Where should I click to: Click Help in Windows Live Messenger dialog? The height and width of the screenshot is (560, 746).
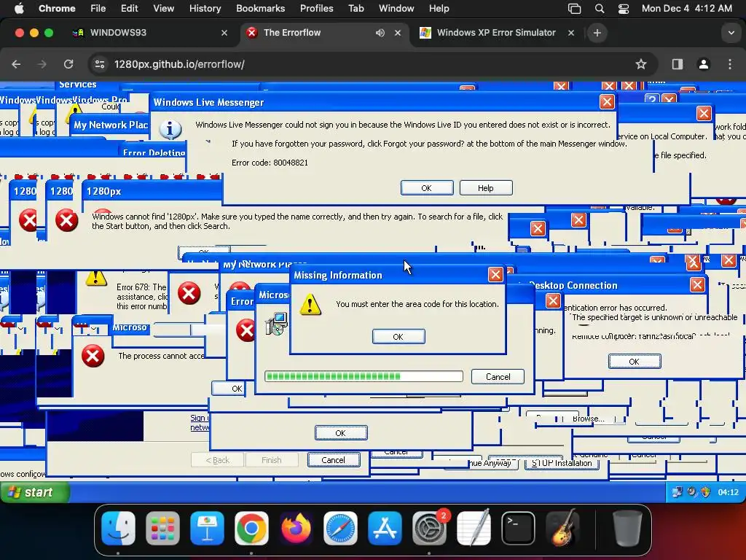tap(486, 188)
